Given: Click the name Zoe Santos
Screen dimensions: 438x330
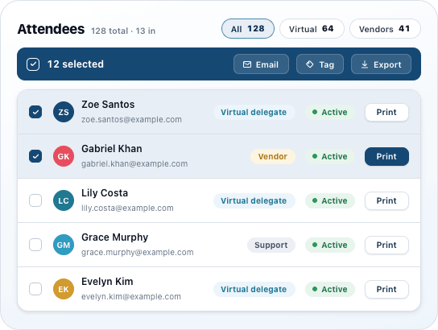Looking at the screenshot, I should tap(108, 105).
